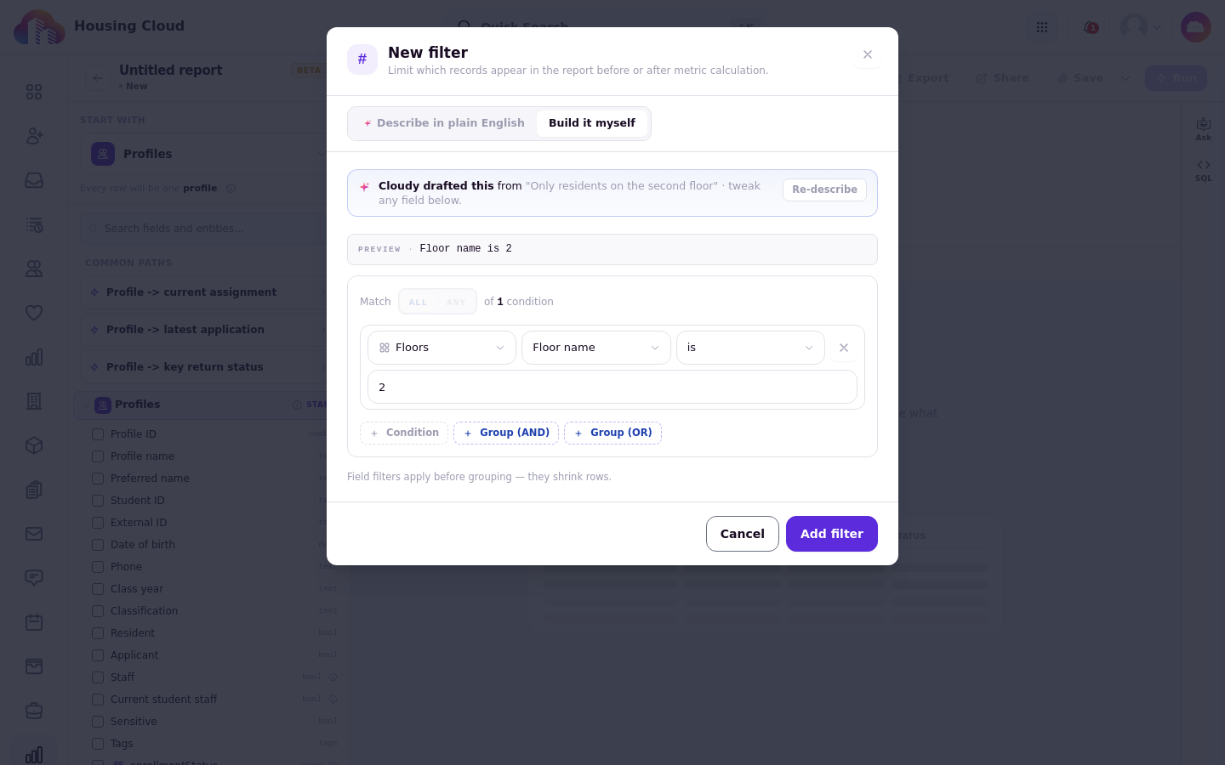Open the SQL code view icon
The width and height of the screenshot is (1225, 765).
[1203, 170]
